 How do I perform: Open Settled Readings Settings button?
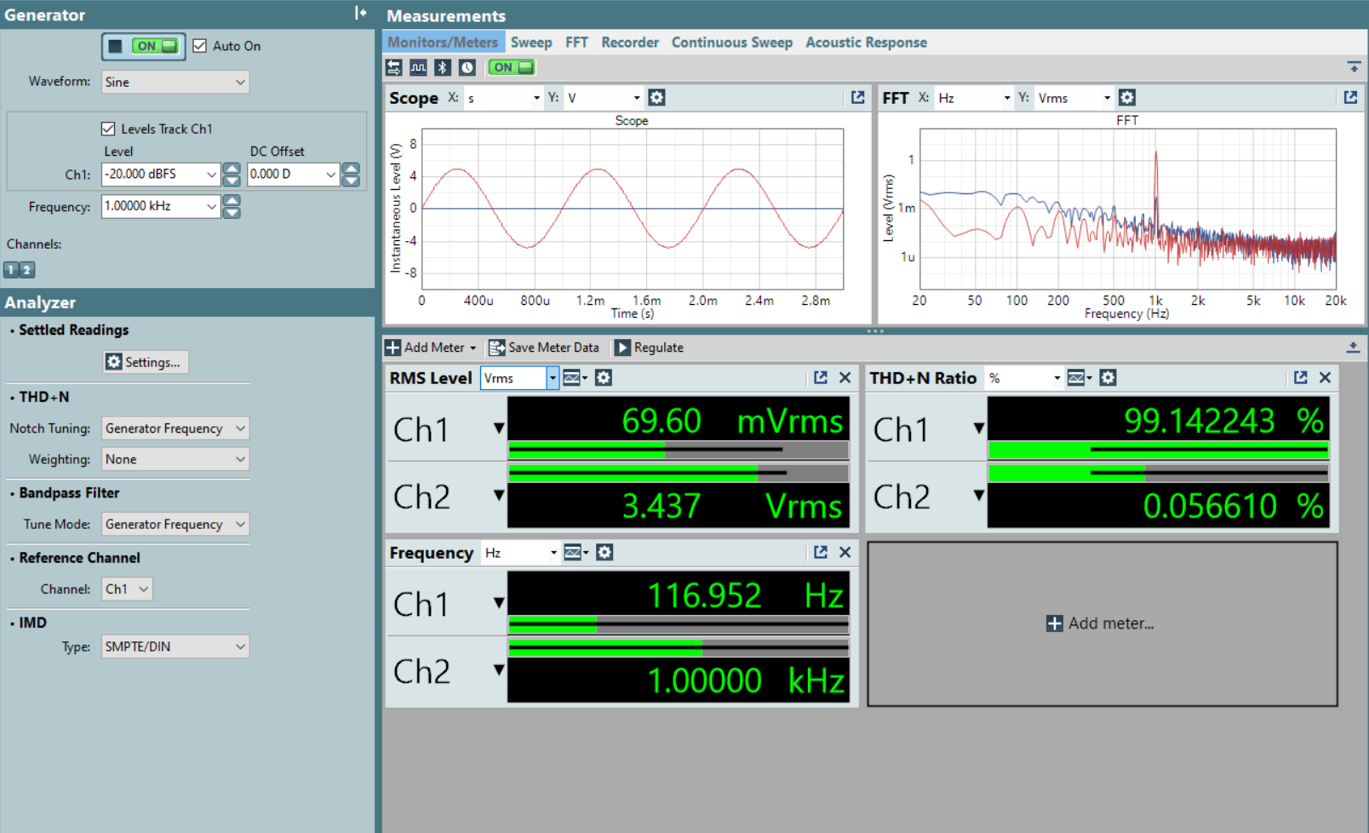[x=146, y=362]
